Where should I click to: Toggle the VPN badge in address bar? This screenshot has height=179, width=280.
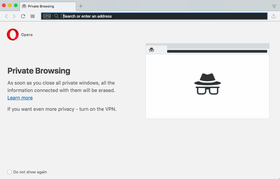(47, 16)
